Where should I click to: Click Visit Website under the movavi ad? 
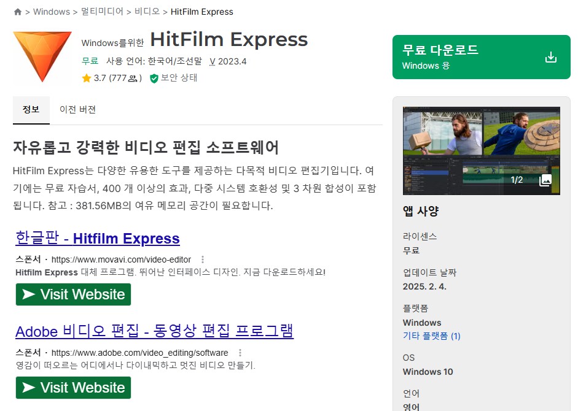pyautogui.click(x=73, y=294)
